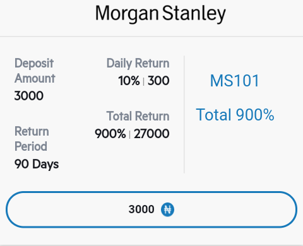Click the 3000 value under Deposit Amount

click(x=29, y=96)
